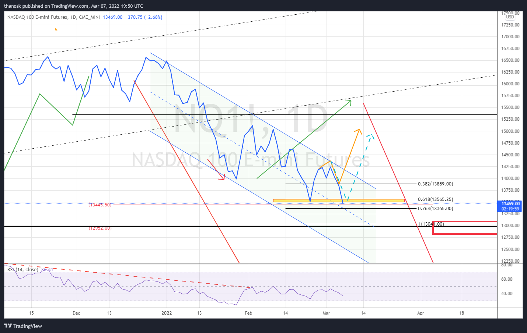
Task: Click the 14 date label between Feb and Mar
Action: [286, 313]
